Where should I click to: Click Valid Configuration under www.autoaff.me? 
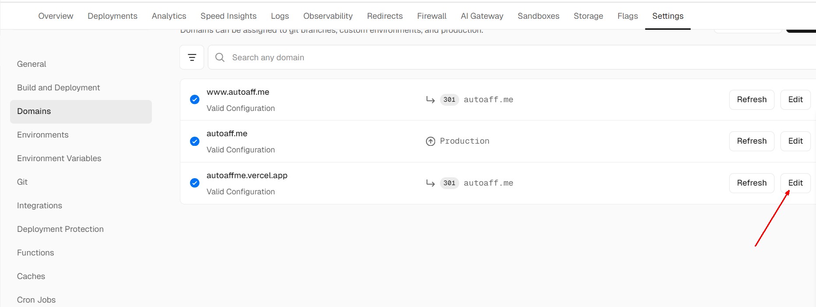tap(241, 108)
